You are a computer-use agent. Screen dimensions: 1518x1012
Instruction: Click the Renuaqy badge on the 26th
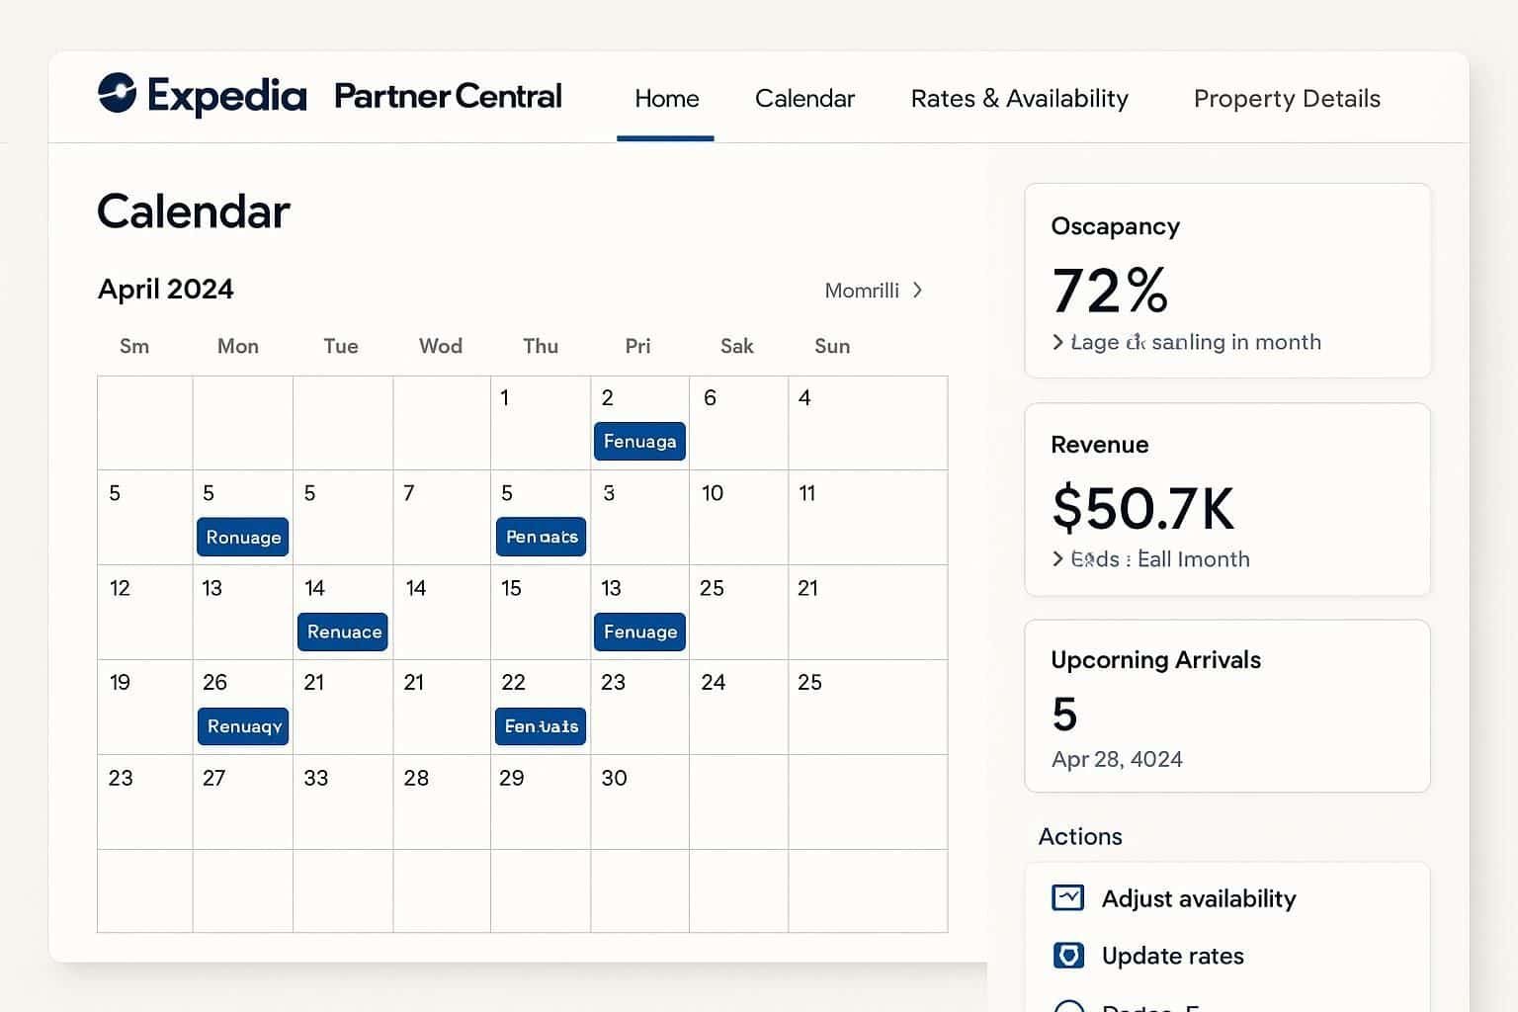(x=243, y=726)
